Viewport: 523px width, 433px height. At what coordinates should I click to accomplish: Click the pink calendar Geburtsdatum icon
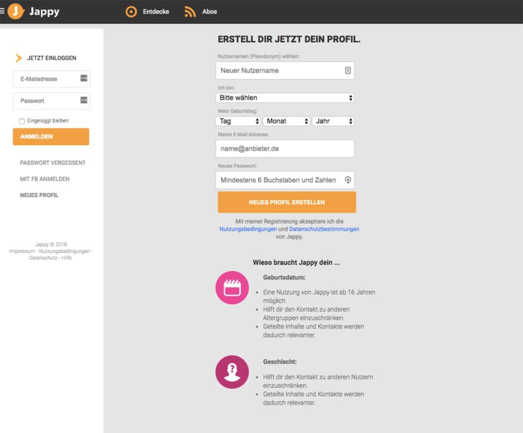tap(232, 288)
